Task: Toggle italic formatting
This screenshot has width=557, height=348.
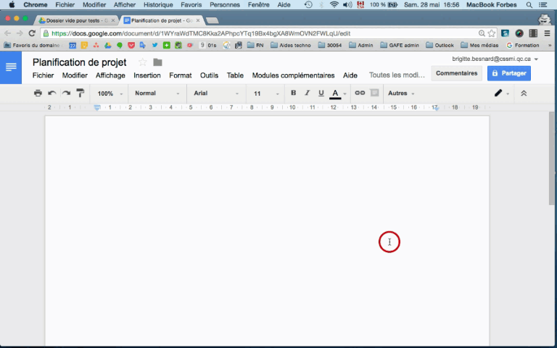Action: click(307, 94)
